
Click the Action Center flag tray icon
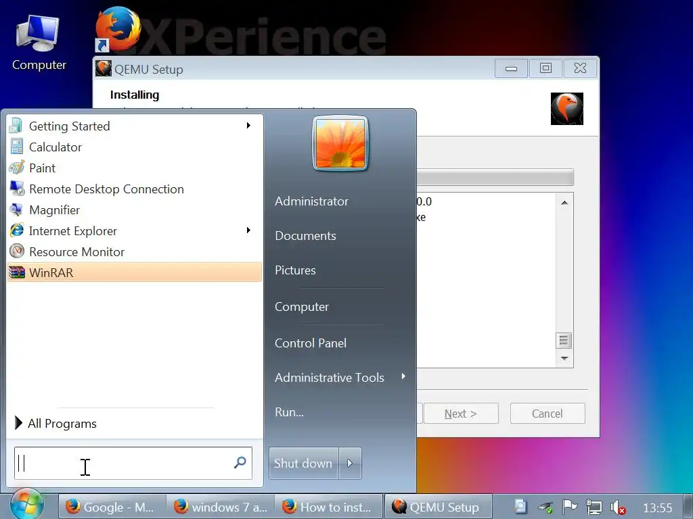(569, 507)
